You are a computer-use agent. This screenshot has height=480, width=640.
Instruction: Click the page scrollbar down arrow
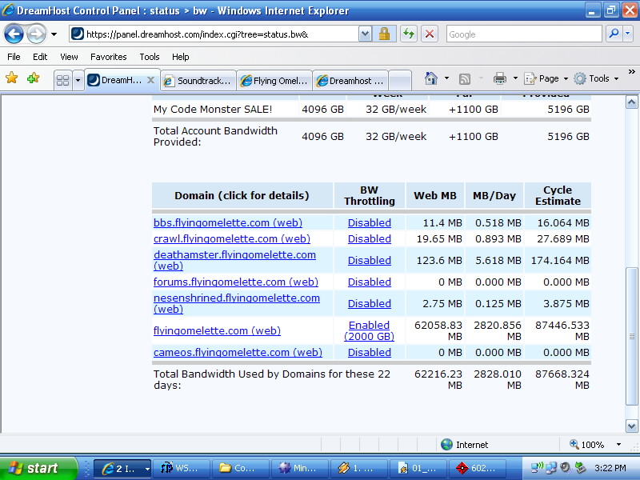click(631, 426)
